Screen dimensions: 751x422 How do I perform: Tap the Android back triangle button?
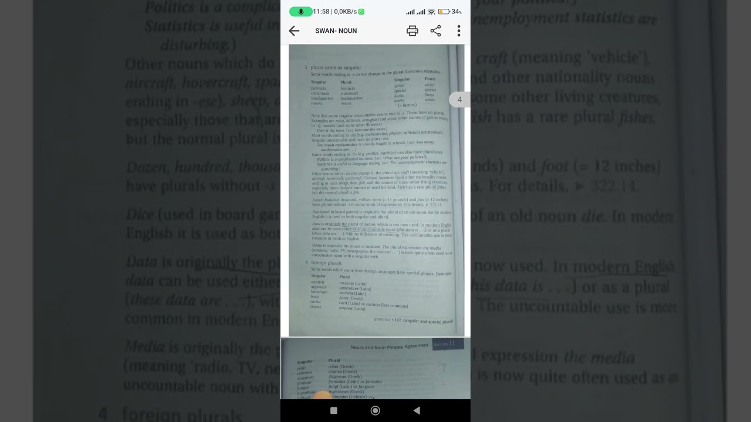417,411
